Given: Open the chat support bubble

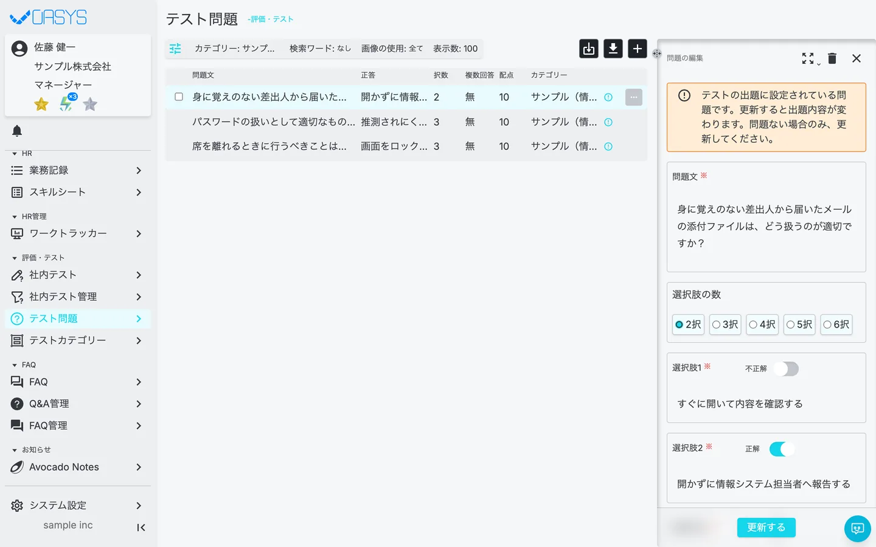Looking at the screenshot, I should pos(858,529).
